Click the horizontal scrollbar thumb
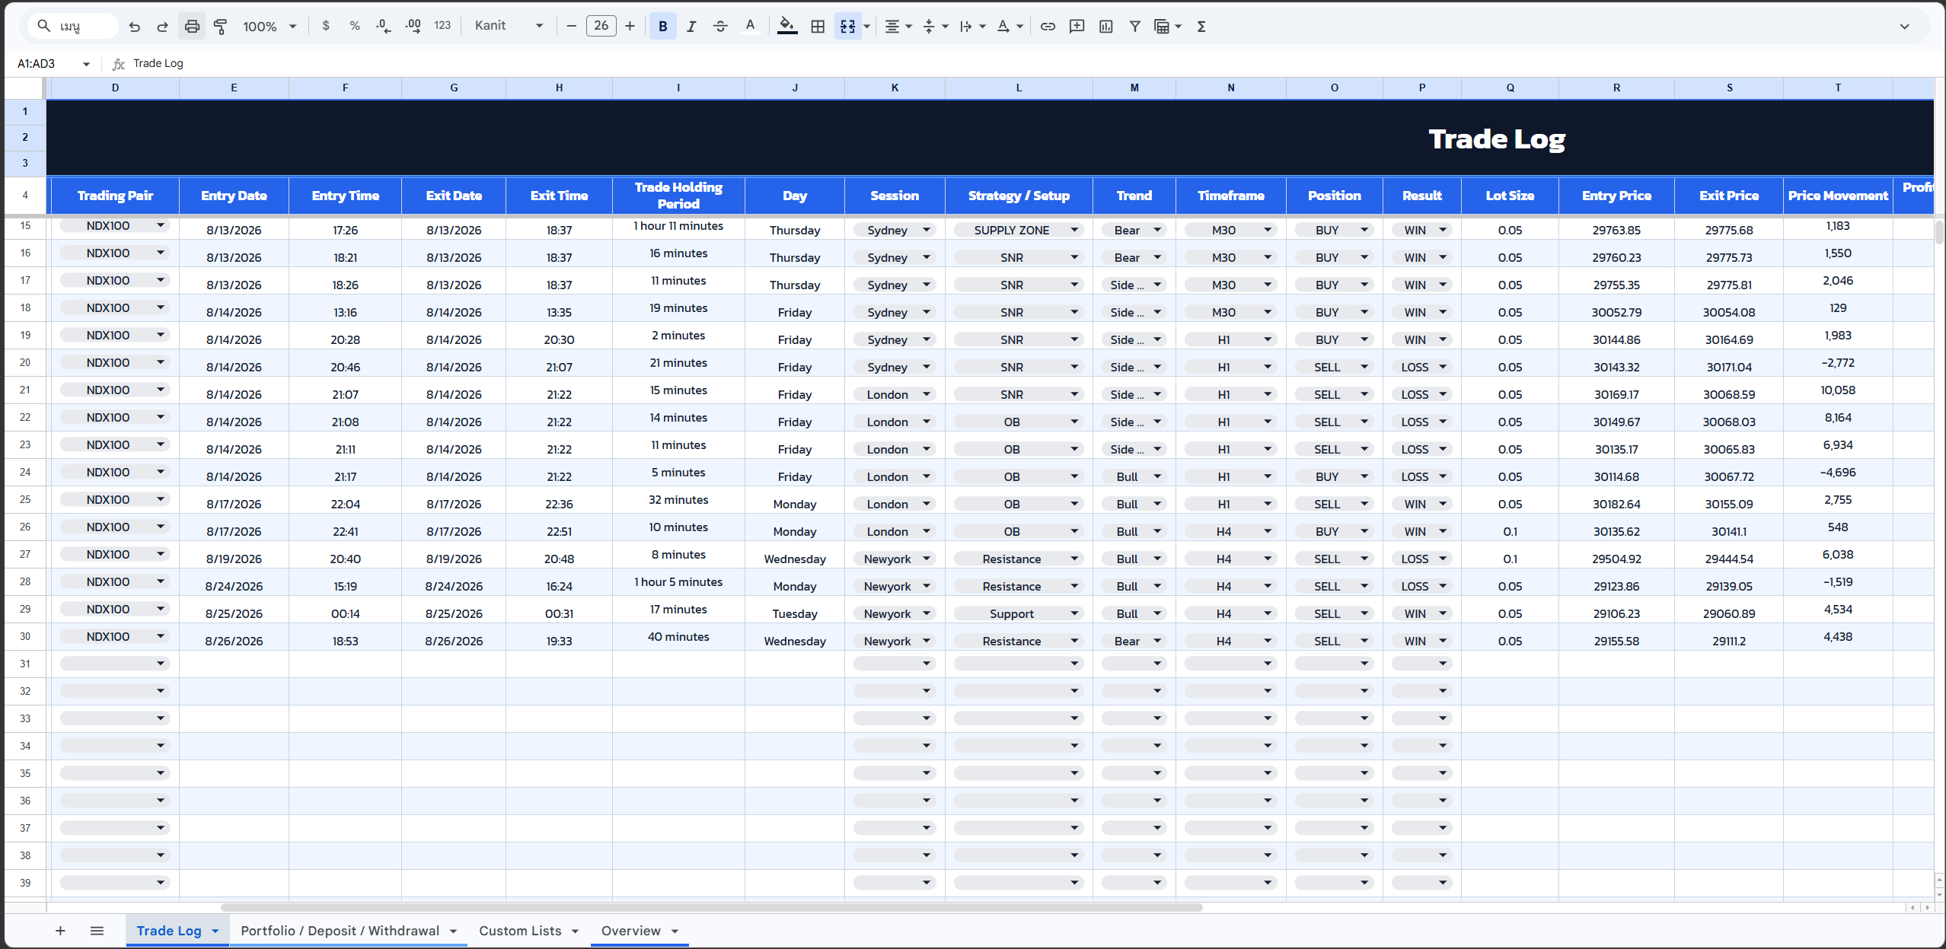Image resolution: width=1946 pixels, height=949 pixels. tap(712, 907)
